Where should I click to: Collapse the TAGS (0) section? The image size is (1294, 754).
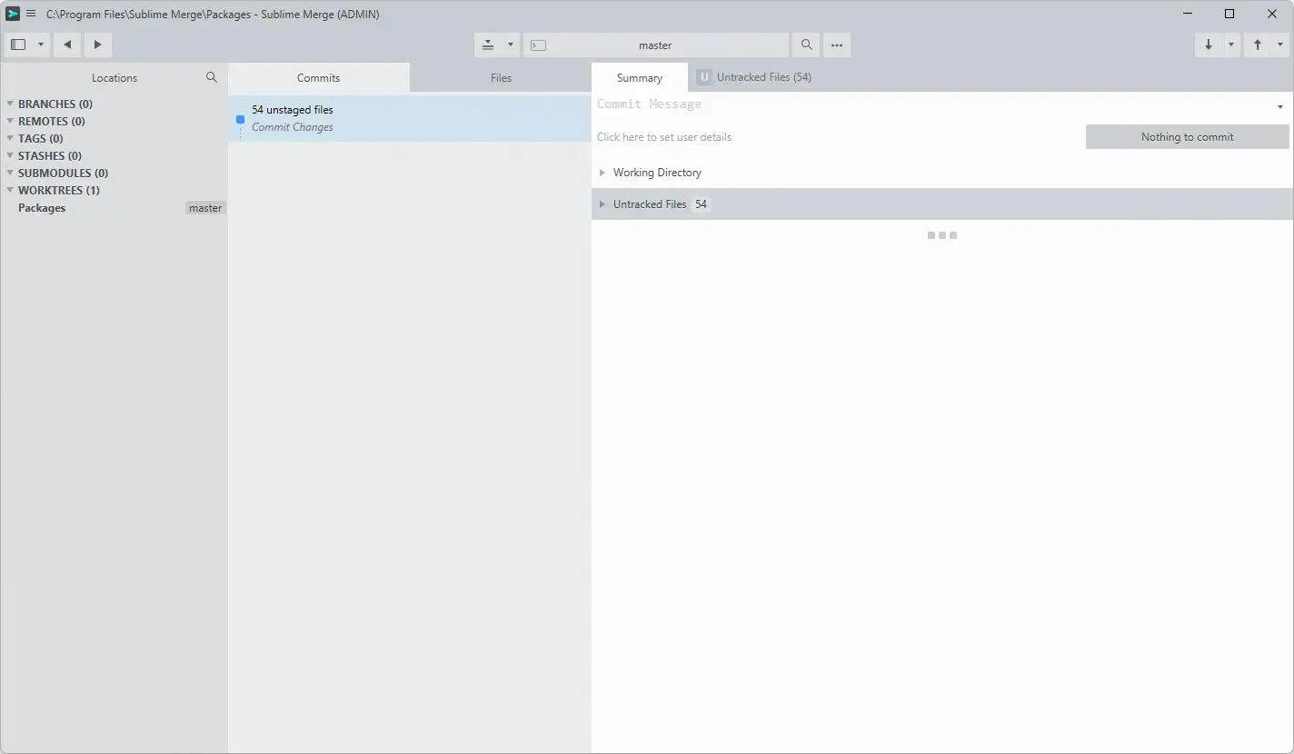[11, 139]
